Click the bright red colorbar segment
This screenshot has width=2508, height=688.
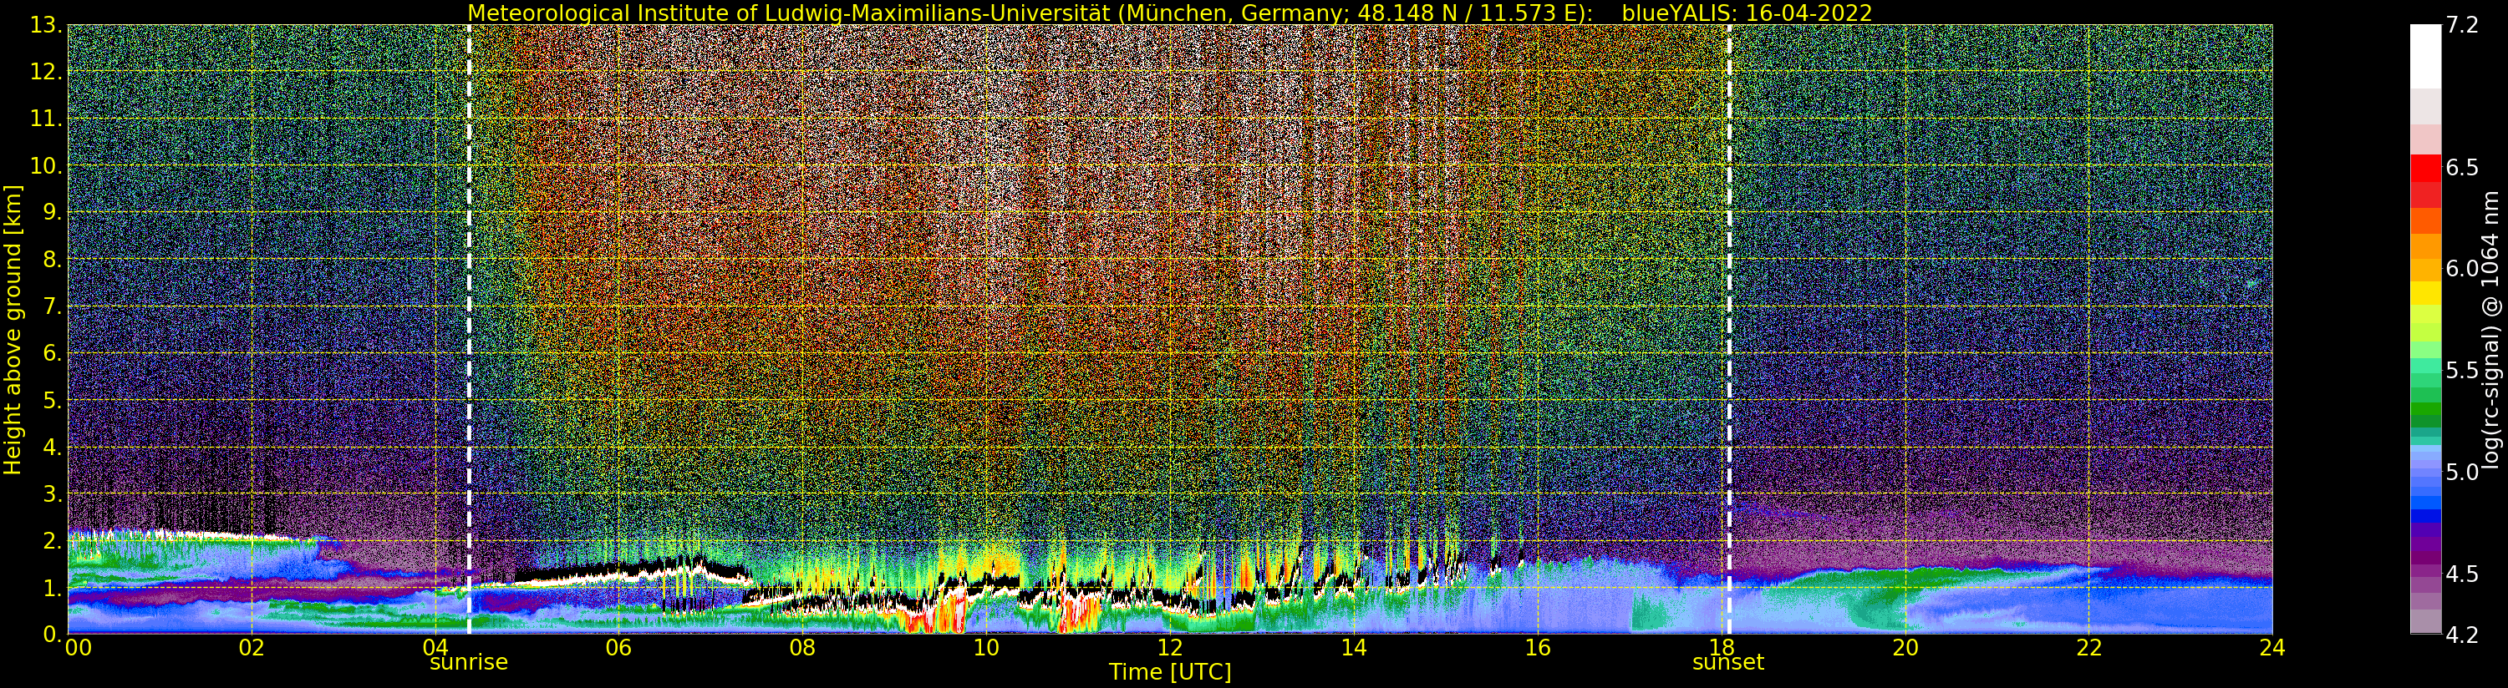pos(2425,167)
